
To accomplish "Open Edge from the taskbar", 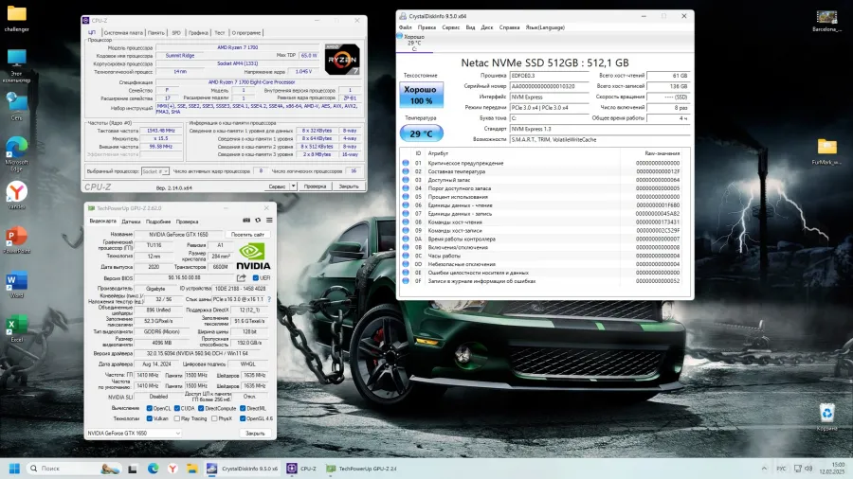I will [x=153, y=469].
